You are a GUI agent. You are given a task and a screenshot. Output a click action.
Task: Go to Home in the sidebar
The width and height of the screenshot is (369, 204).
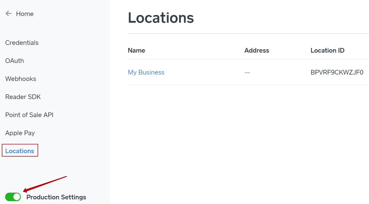[25, 14]
